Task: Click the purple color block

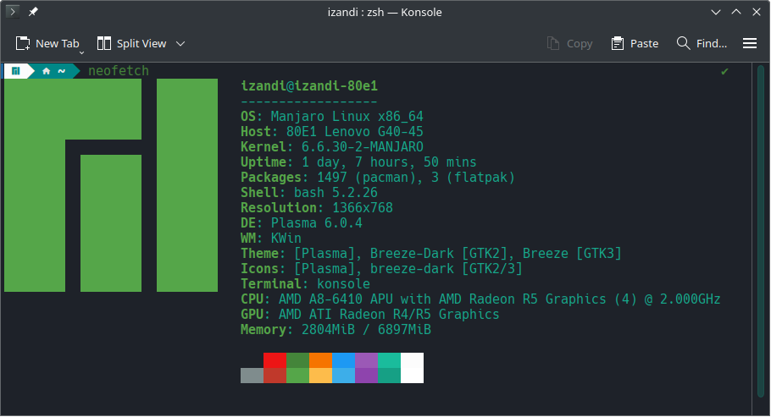Action: pos(366,368)
